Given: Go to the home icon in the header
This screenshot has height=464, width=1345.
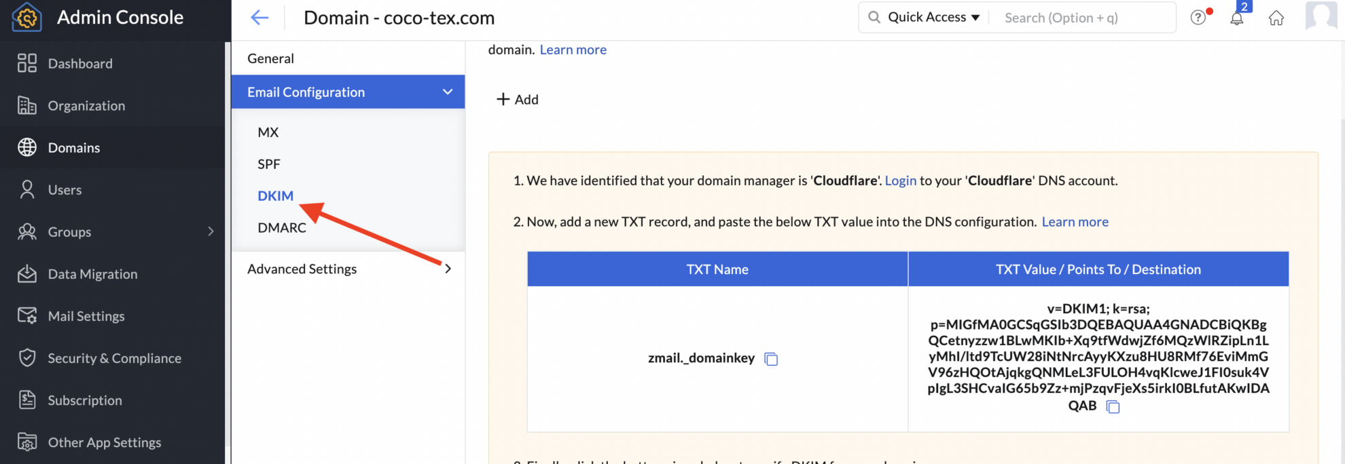Looking at the screenshot, I should 1276,18.
